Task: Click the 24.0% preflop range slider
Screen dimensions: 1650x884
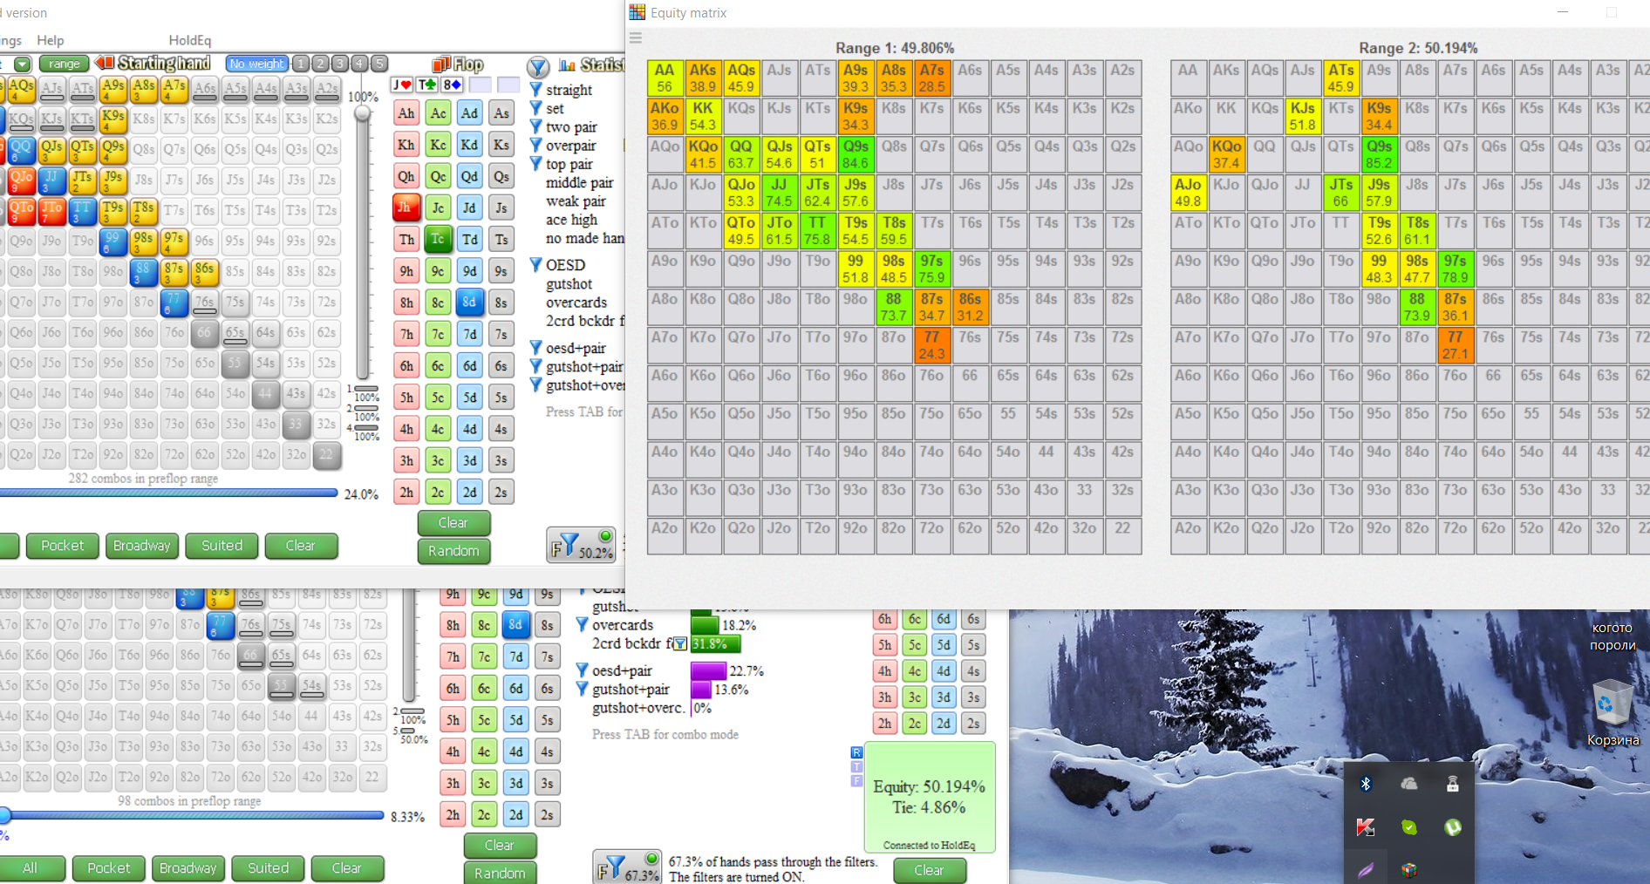Action: (x=168, y=493)
